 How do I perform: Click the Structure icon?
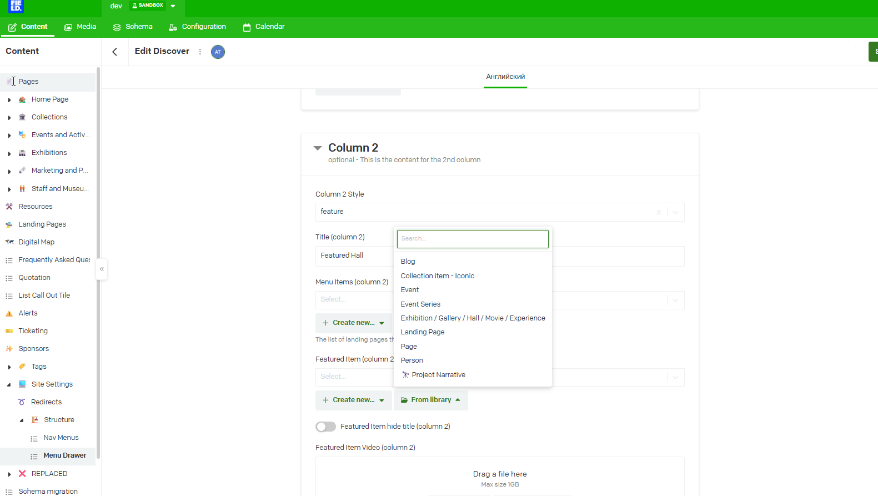click(35, 420)
